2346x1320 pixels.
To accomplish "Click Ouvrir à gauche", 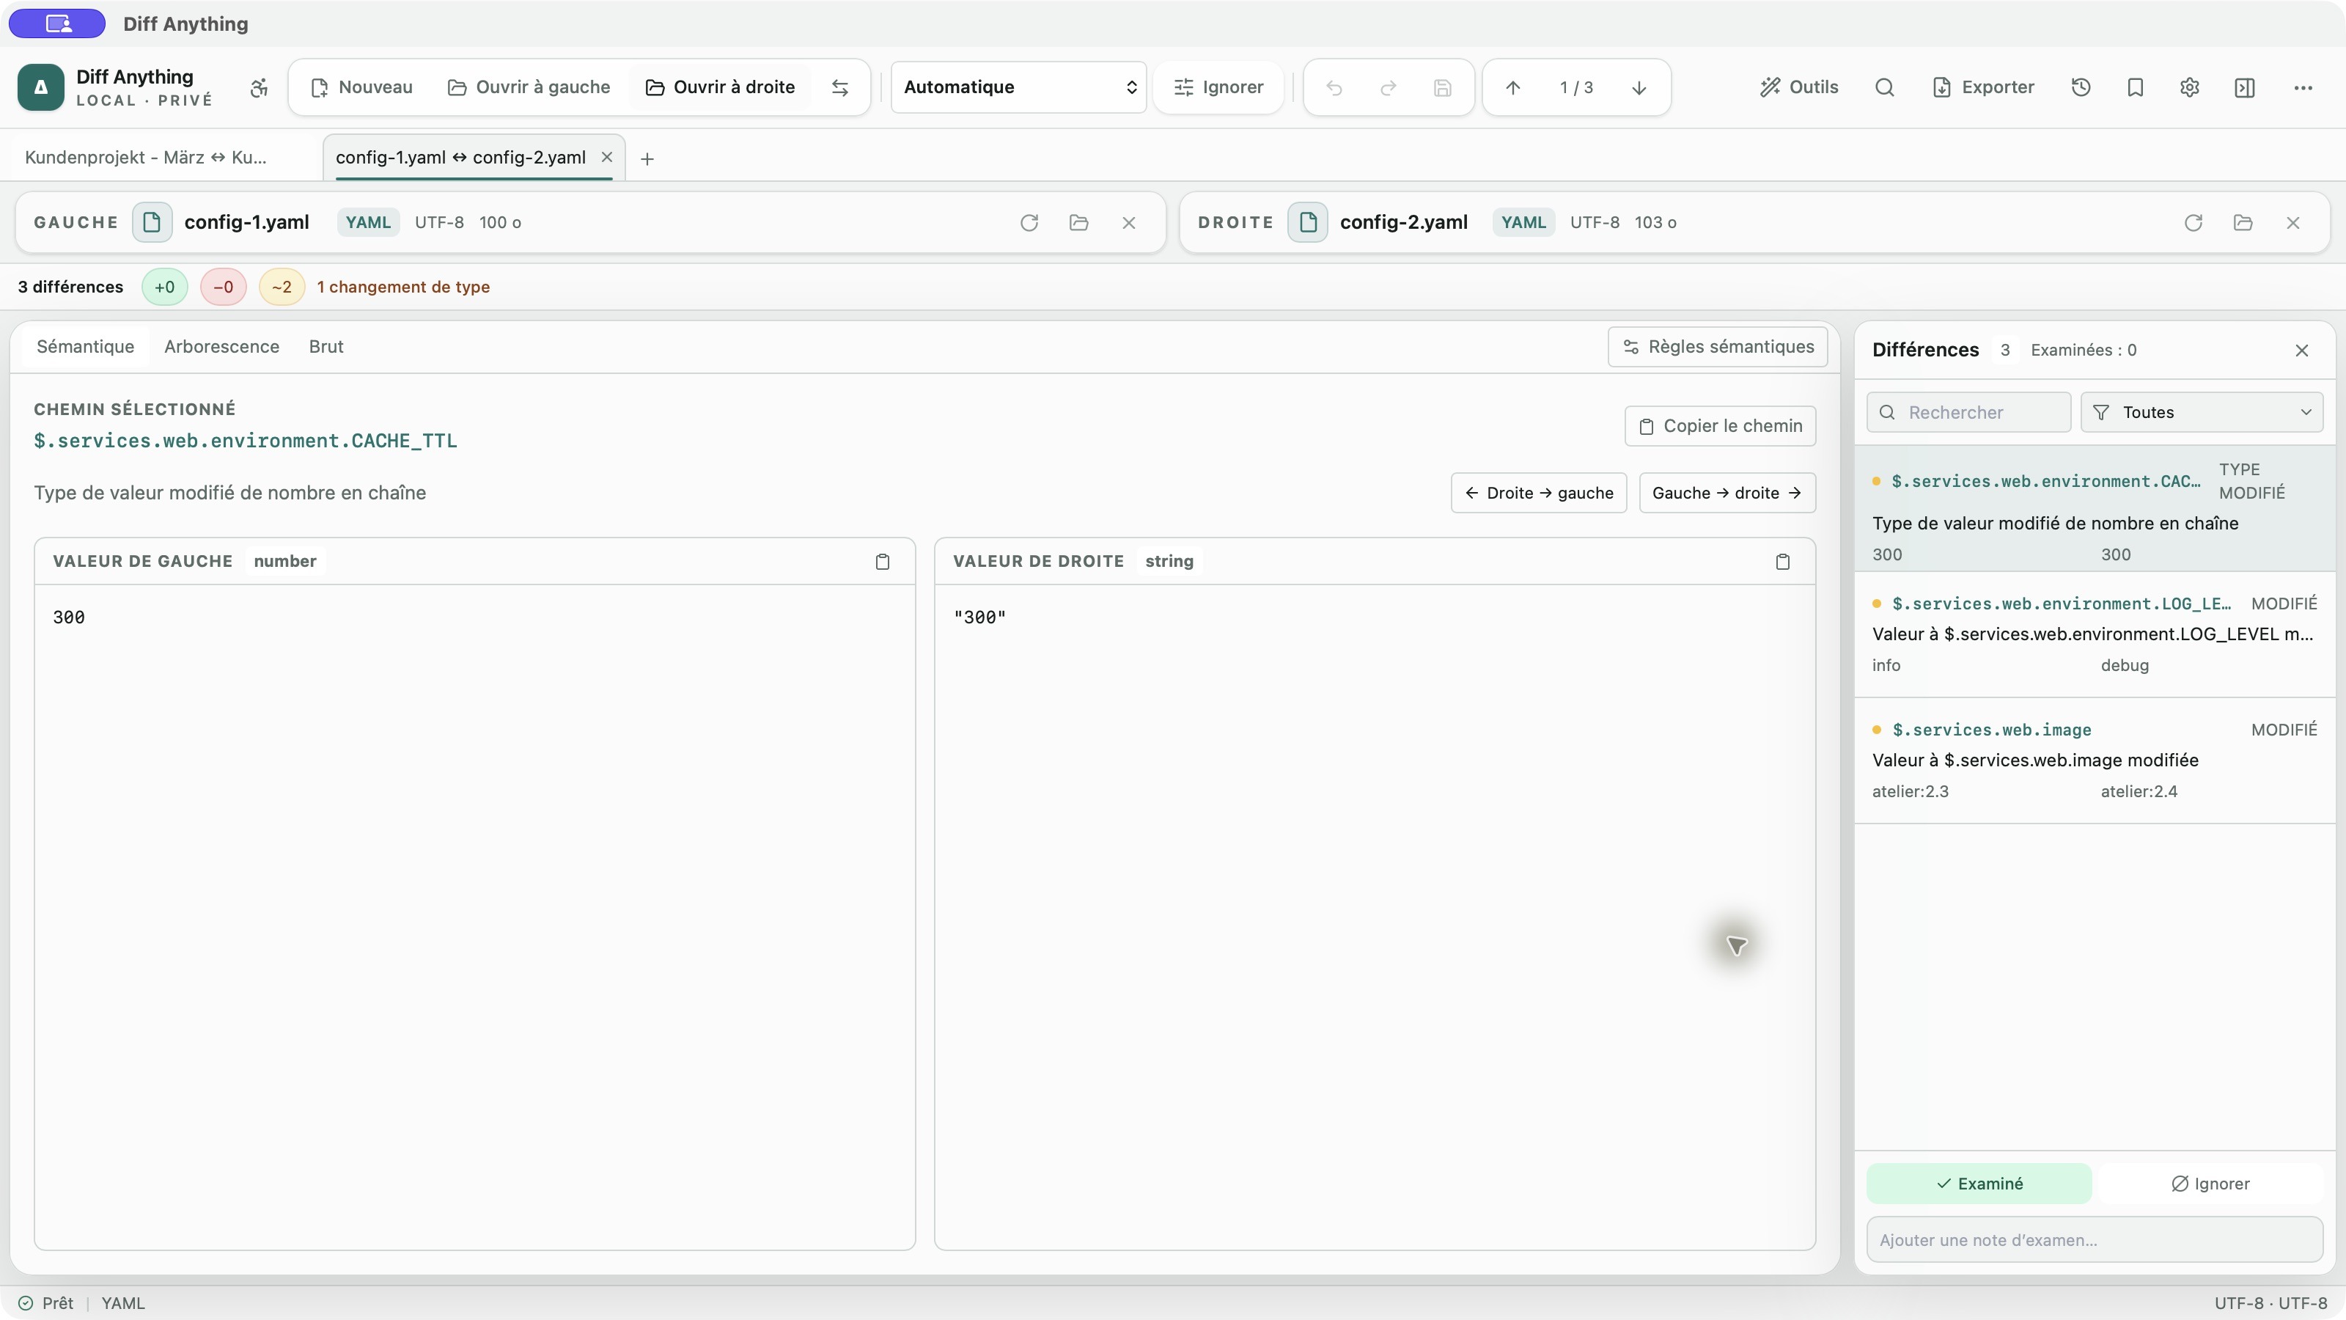I will coord(529,87).
